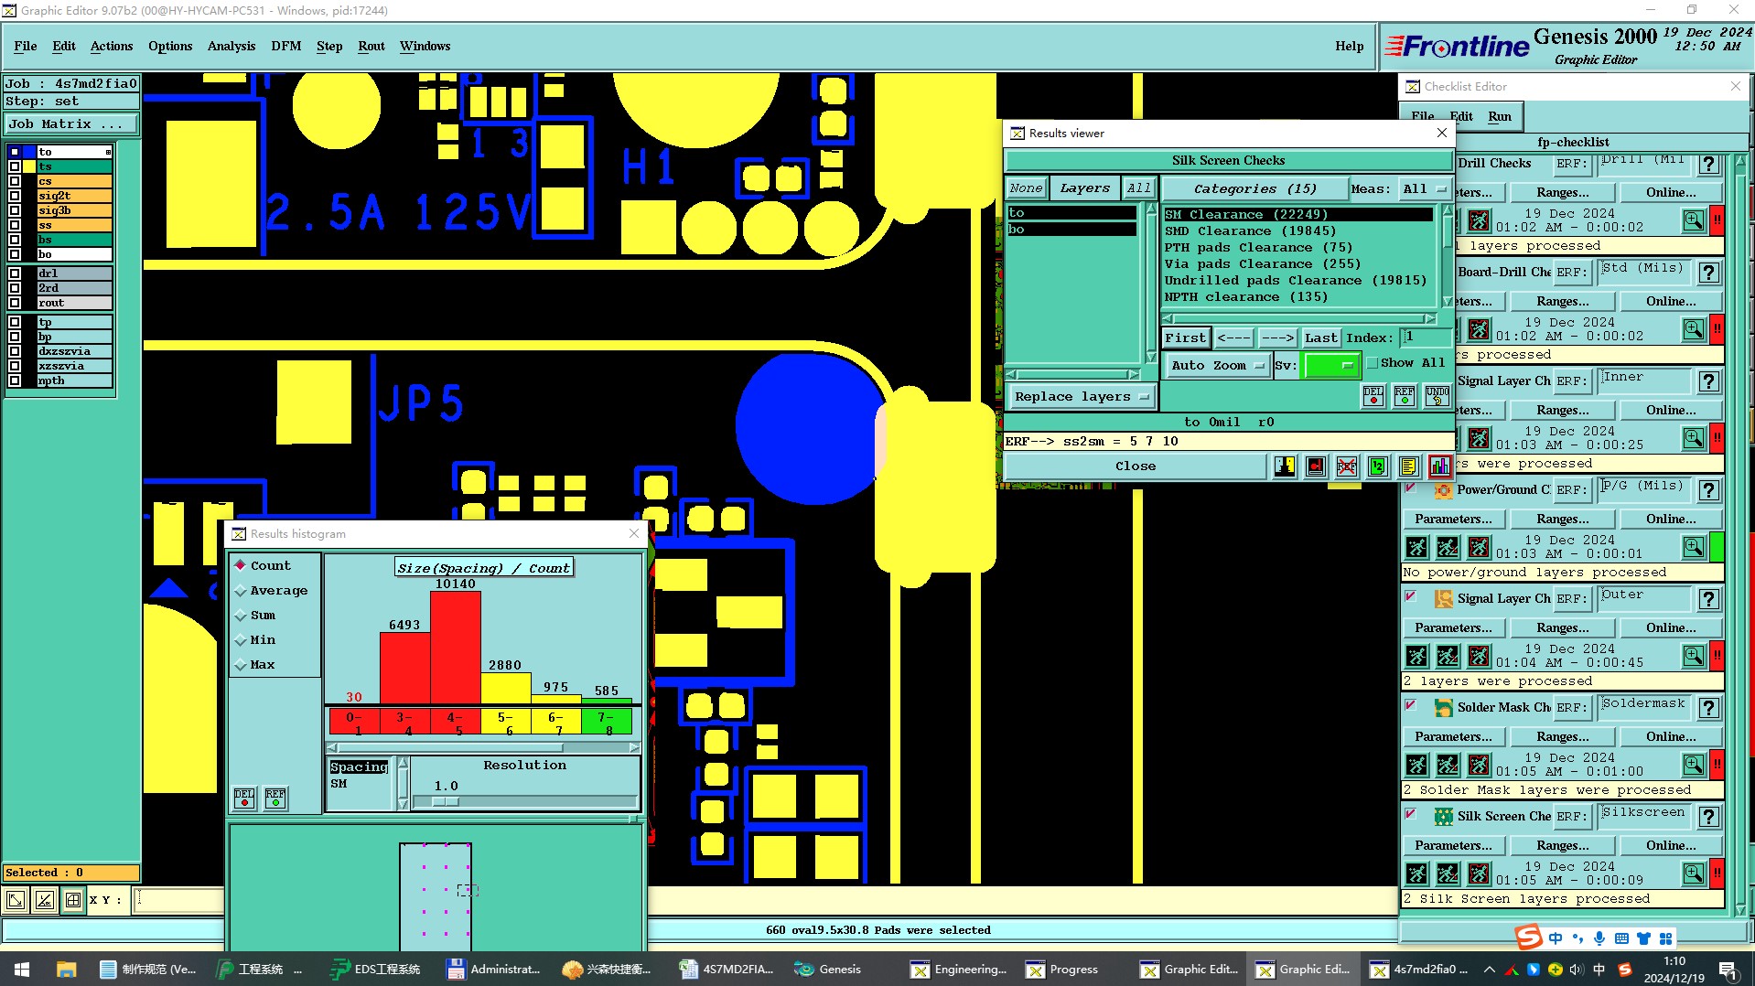
Task: Click the REF icon in Results histogram
Action: 275,798
